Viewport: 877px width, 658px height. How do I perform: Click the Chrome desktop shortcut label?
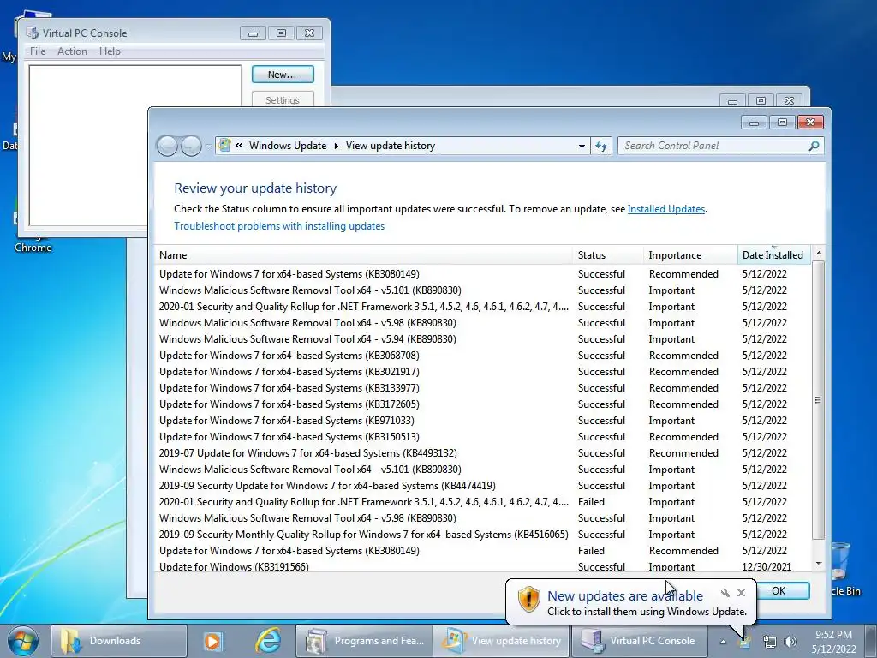coord(33,248)
